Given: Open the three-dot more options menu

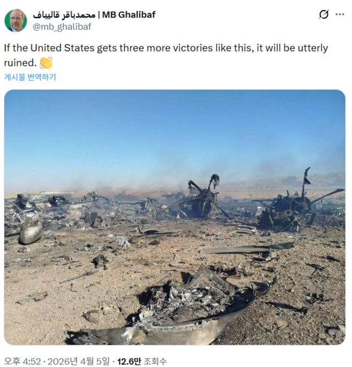Looking at the screenshot, I should 339,14.
